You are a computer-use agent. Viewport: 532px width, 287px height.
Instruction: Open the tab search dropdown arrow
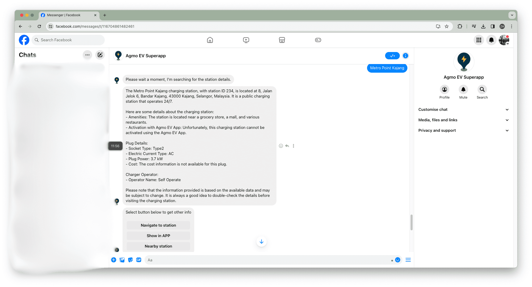pos(512,15)
